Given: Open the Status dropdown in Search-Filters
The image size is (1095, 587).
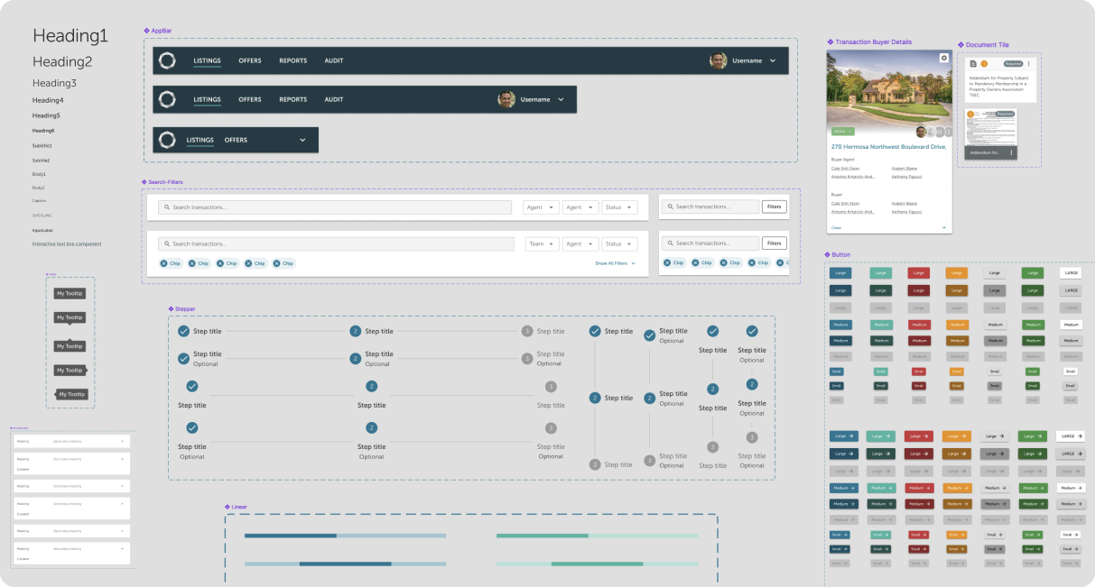Looking at the screenshot, I should click(x=619, y=206).
